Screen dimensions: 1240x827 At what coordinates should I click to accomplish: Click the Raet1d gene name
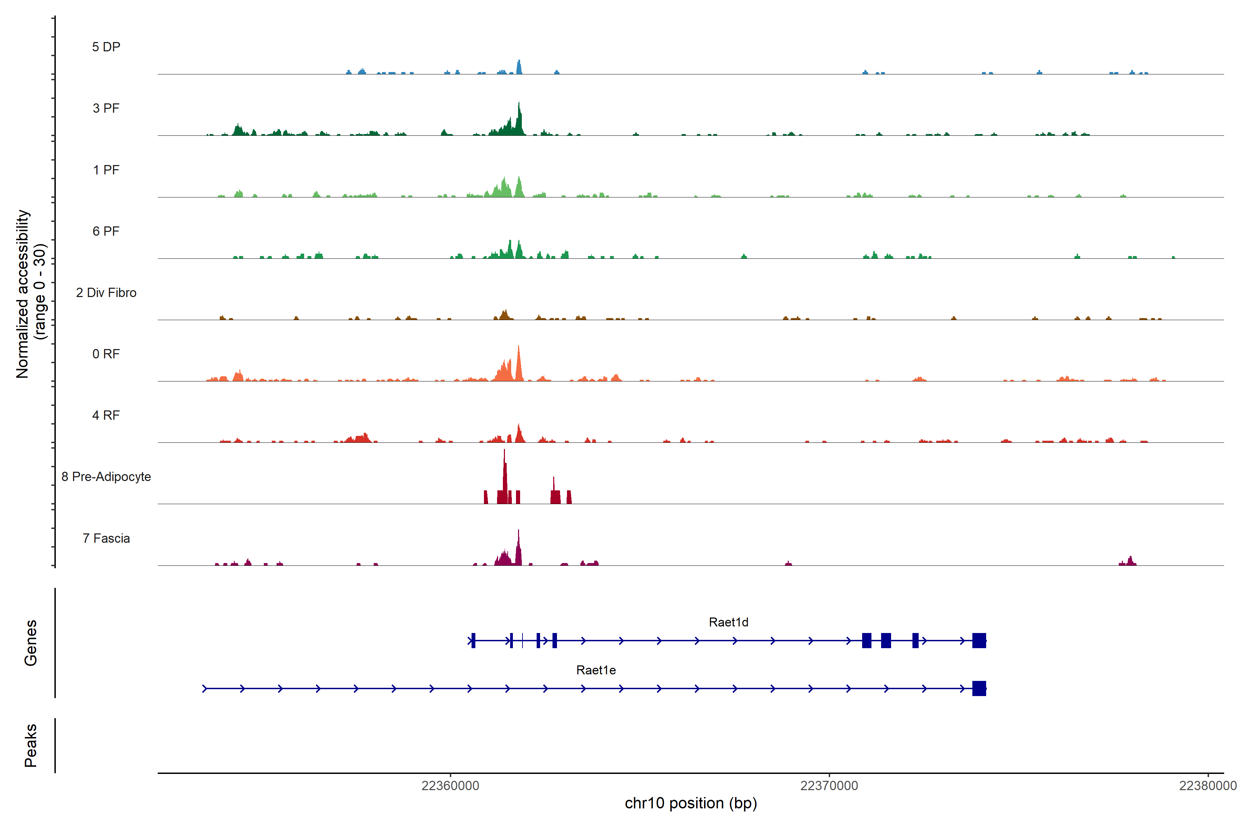[728, 622]
